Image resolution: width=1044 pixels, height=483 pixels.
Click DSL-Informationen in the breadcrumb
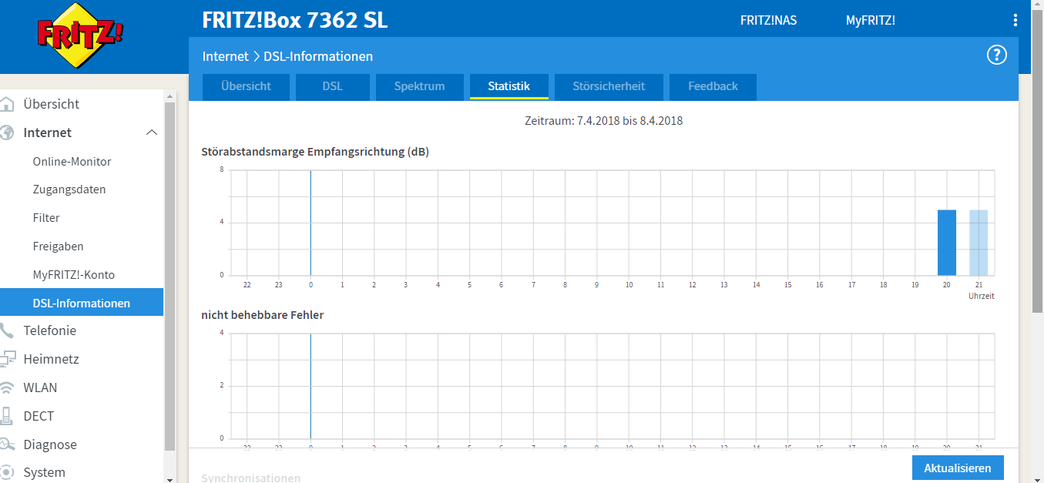(x=318, y=56)
